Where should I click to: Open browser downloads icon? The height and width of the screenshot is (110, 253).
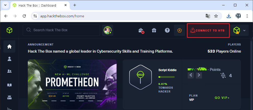(x=229, y=16)
